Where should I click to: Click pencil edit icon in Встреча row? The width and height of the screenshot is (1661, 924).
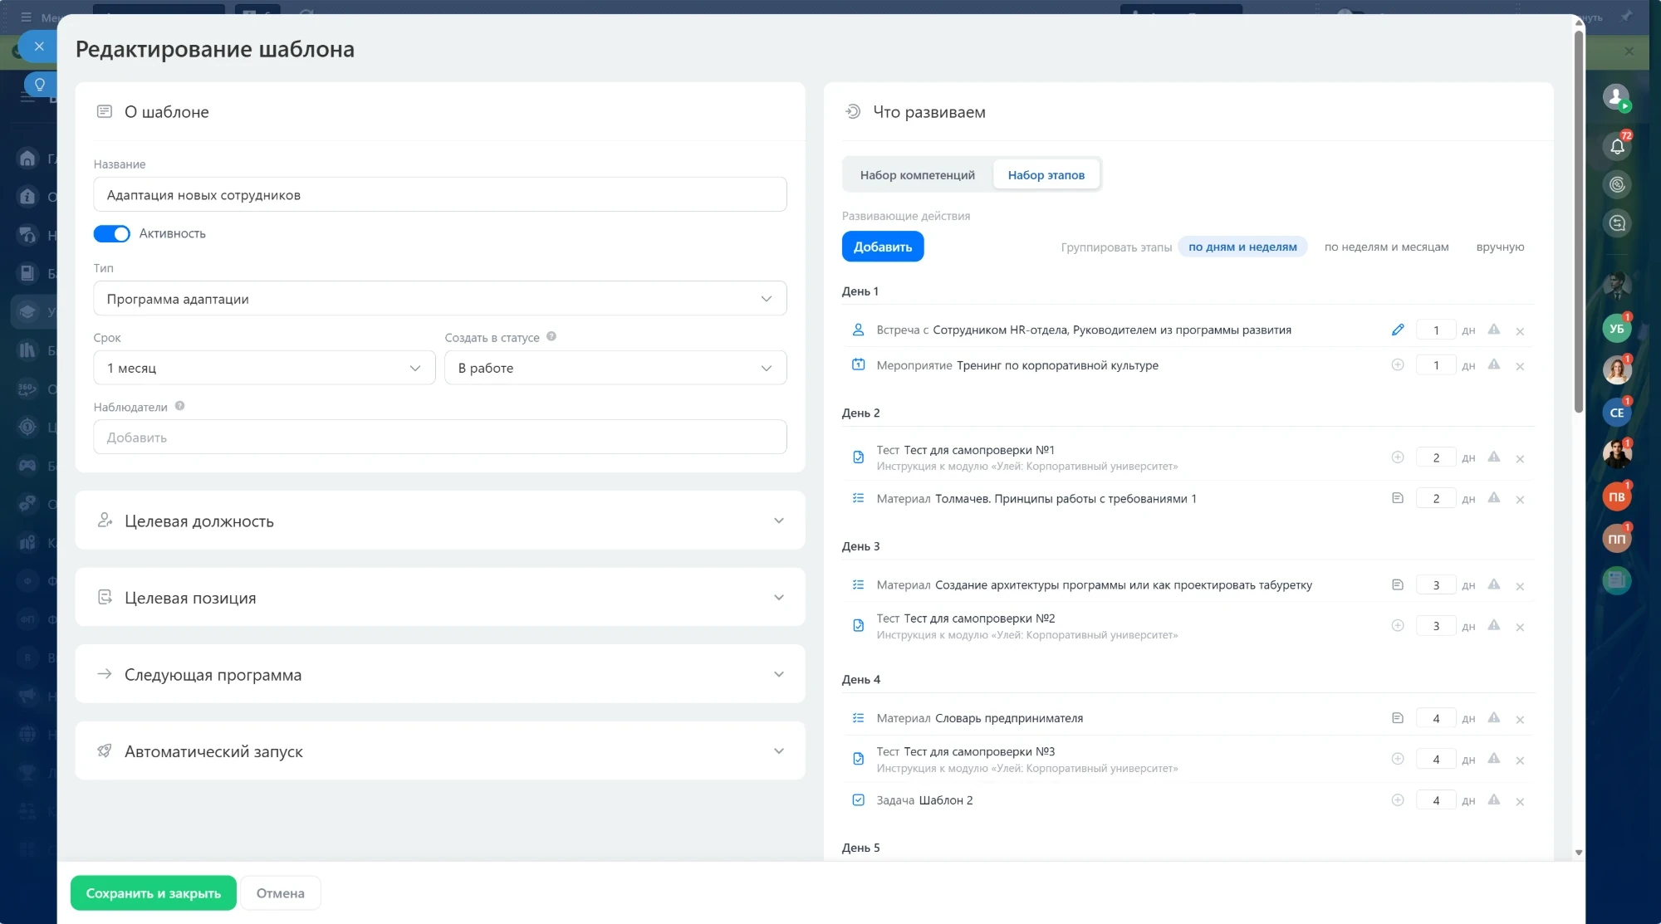tap(1398, 330)
